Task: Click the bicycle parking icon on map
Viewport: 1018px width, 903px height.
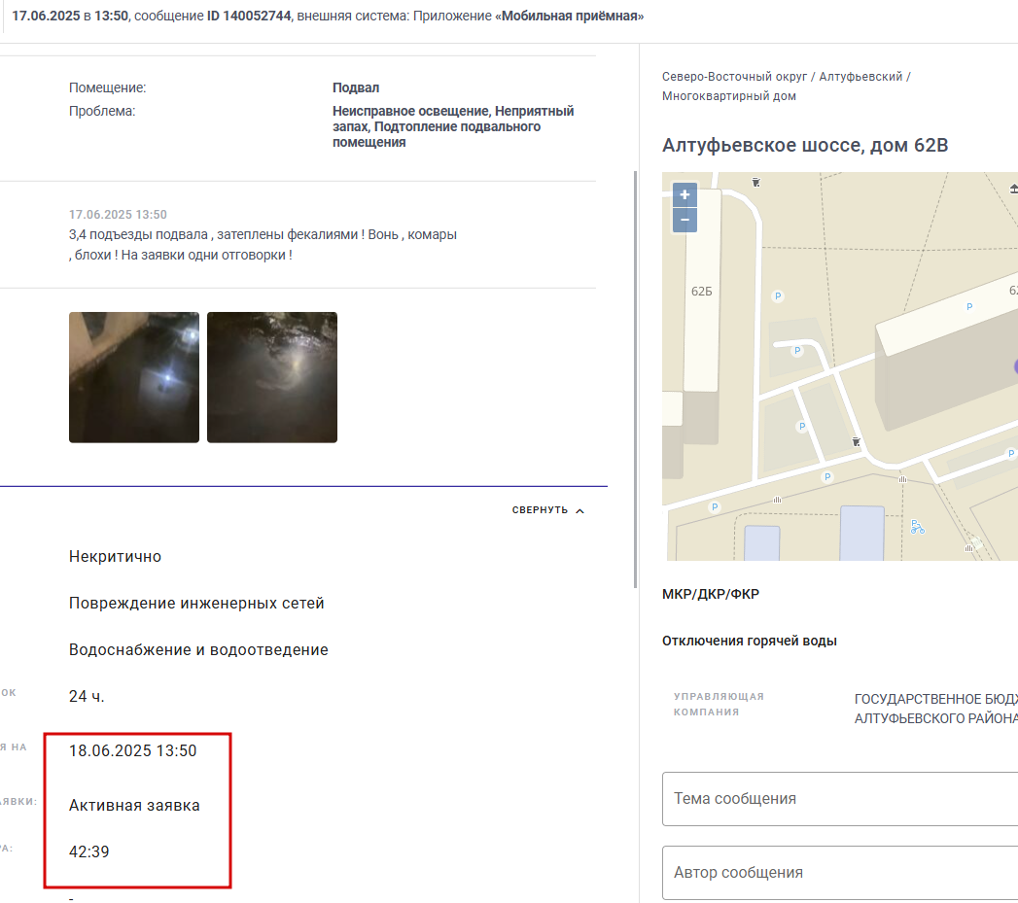Action: click(x=917, y=527)
